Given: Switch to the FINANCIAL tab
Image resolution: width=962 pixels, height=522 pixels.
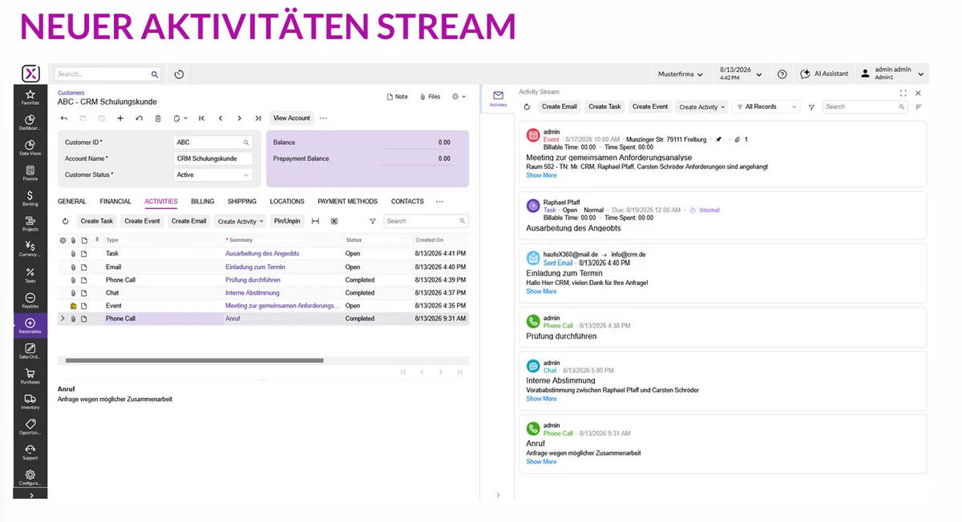Looking at the screenshot, I should (115, 202).
